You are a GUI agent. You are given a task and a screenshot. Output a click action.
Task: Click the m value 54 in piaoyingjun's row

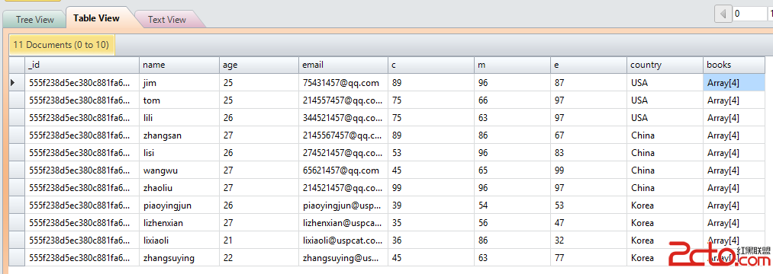pyautogui.click(x=513, y=205)
